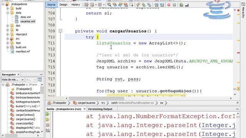Image resolution: width=246 pixels, height=138 pixels.
Task: Click Next Bookmark toolbar icon
Action: [x=144, y=5]
